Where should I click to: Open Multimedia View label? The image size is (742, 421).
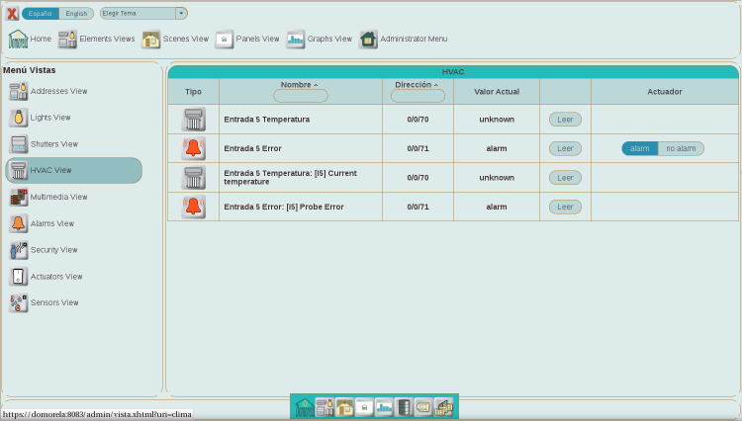tap(58, 197)
